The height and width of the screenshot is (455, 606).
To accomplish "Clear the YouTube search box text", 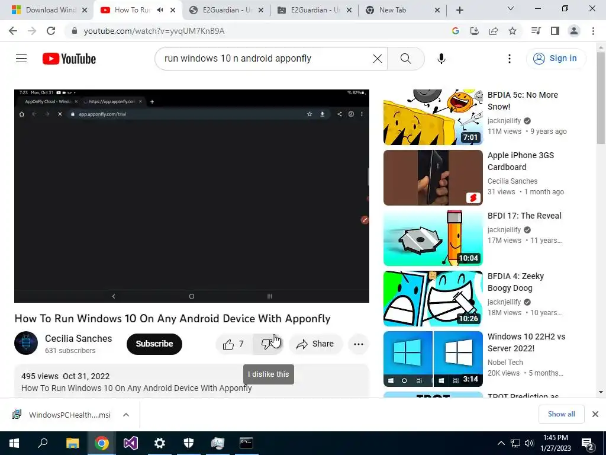I will pyautogui.click(x=377, y=59).
